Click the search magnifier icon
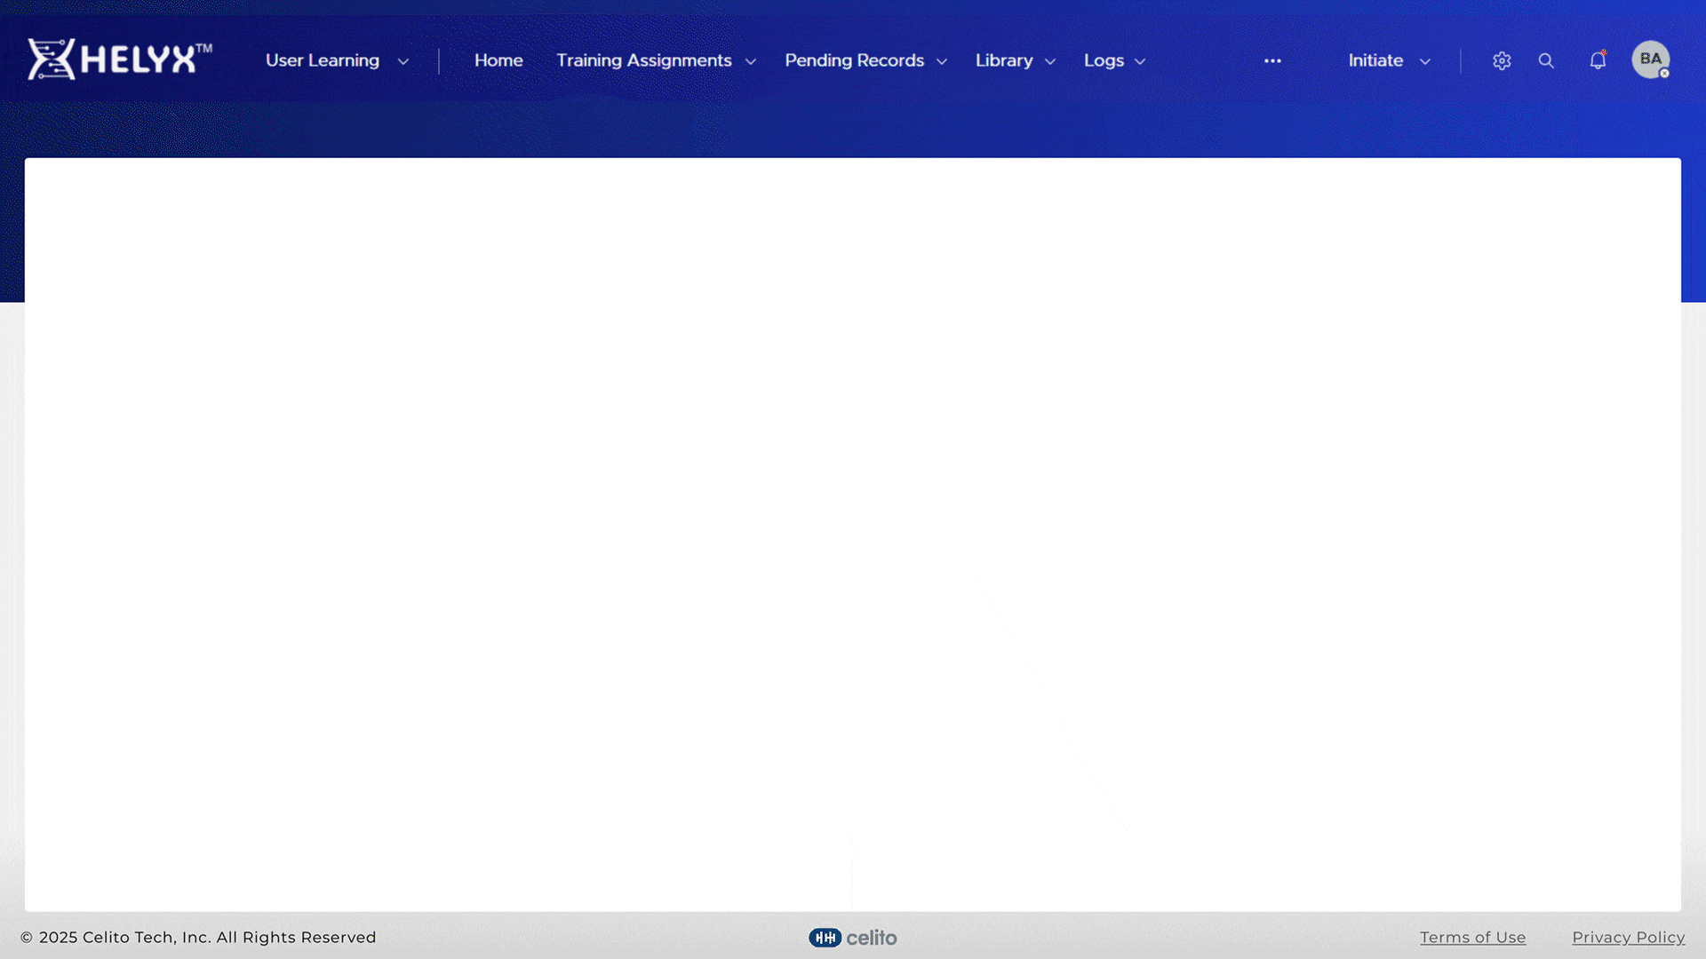The height and width of the screenshot is (959, 1706). click(x=1546, y=60)
